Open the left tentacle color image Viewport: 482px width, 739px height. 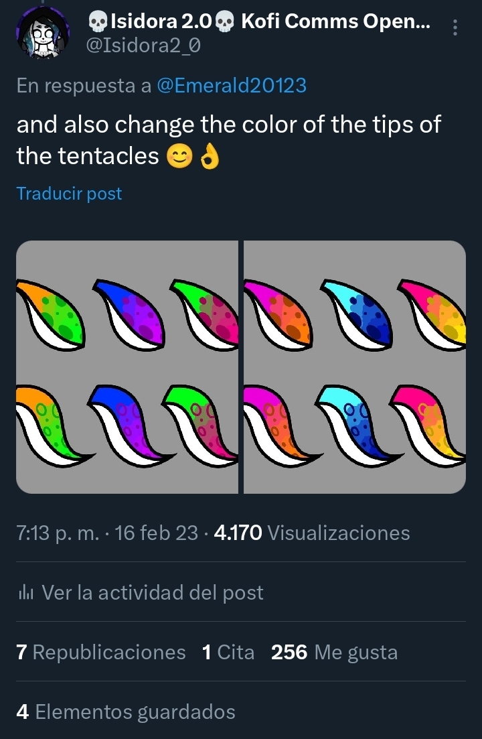pyautogui.click(x=127, y=367)
